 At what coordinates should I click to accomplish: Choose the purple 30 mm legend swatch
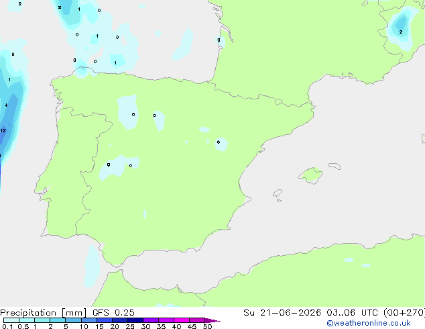[151, 320]
